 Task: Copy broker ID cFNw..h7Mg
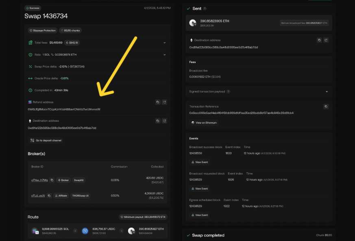pyautogui.click(x=52, y=180)
